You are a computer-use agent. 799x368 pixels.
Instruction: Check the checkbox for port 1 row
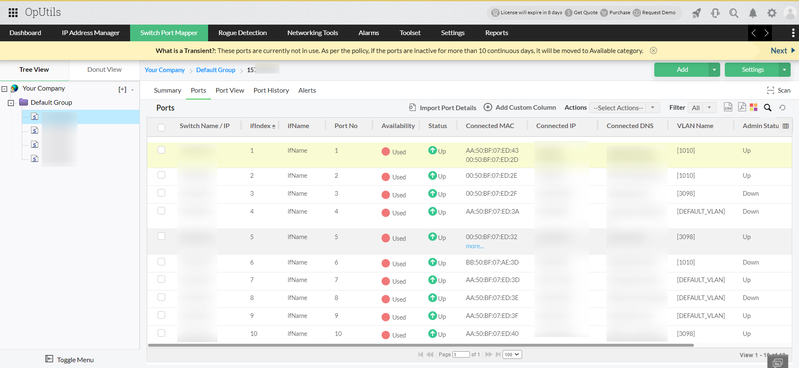pyautogui.click(x=161, y=150)
